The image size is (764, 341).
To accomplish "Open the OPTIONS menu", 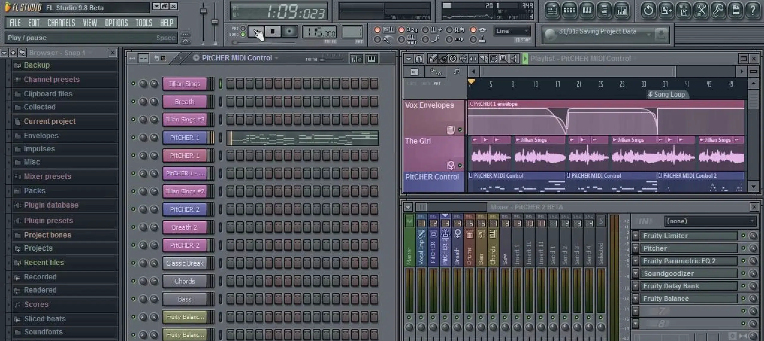I will [x=116, y=23].
